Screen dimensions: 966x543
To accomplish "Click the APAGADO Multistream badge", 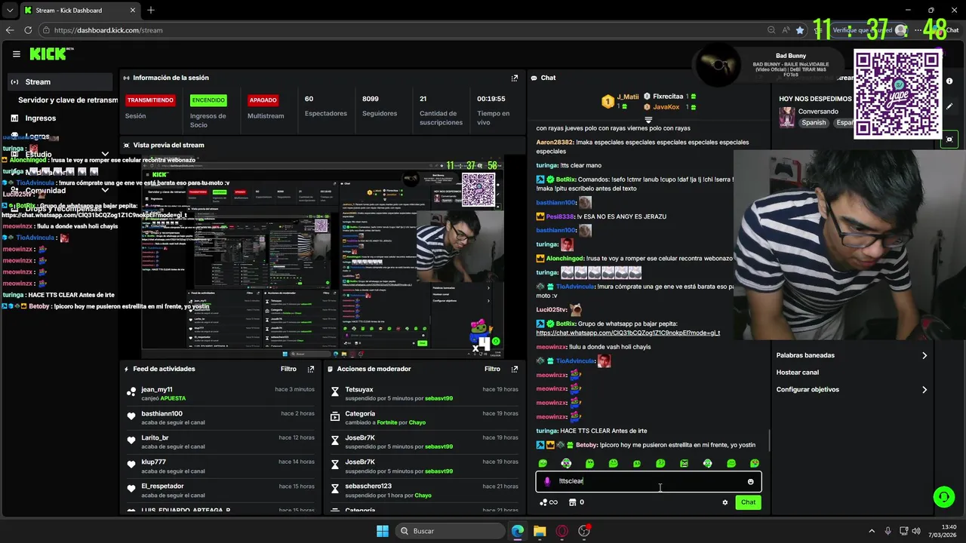I will tap(263, 100).
